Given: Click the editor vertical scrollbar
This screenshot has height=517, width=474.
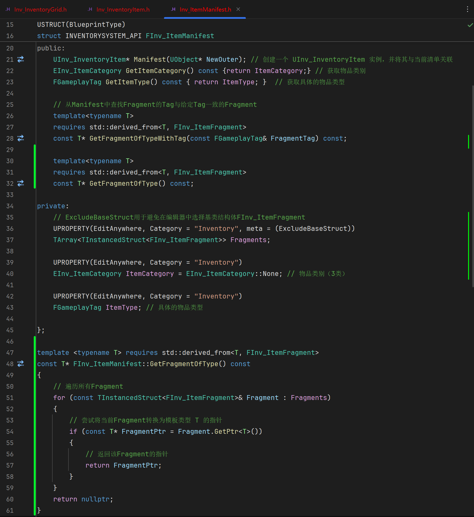Looking at the screenshot, I should click(473, 186).
